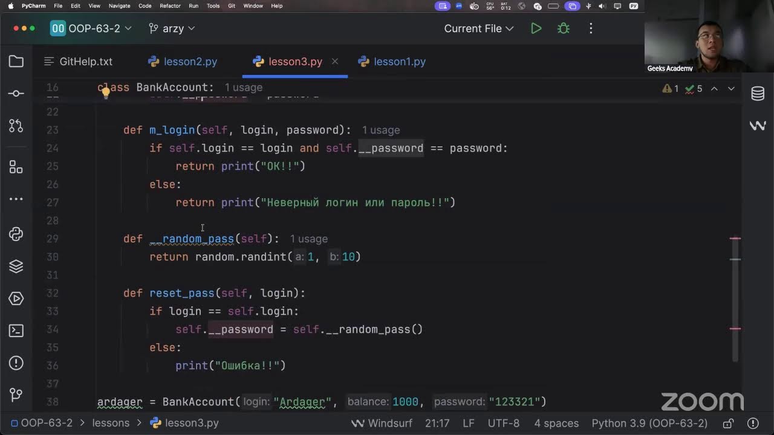Click the editor vertical scrollbar thumb

[735, 299]
